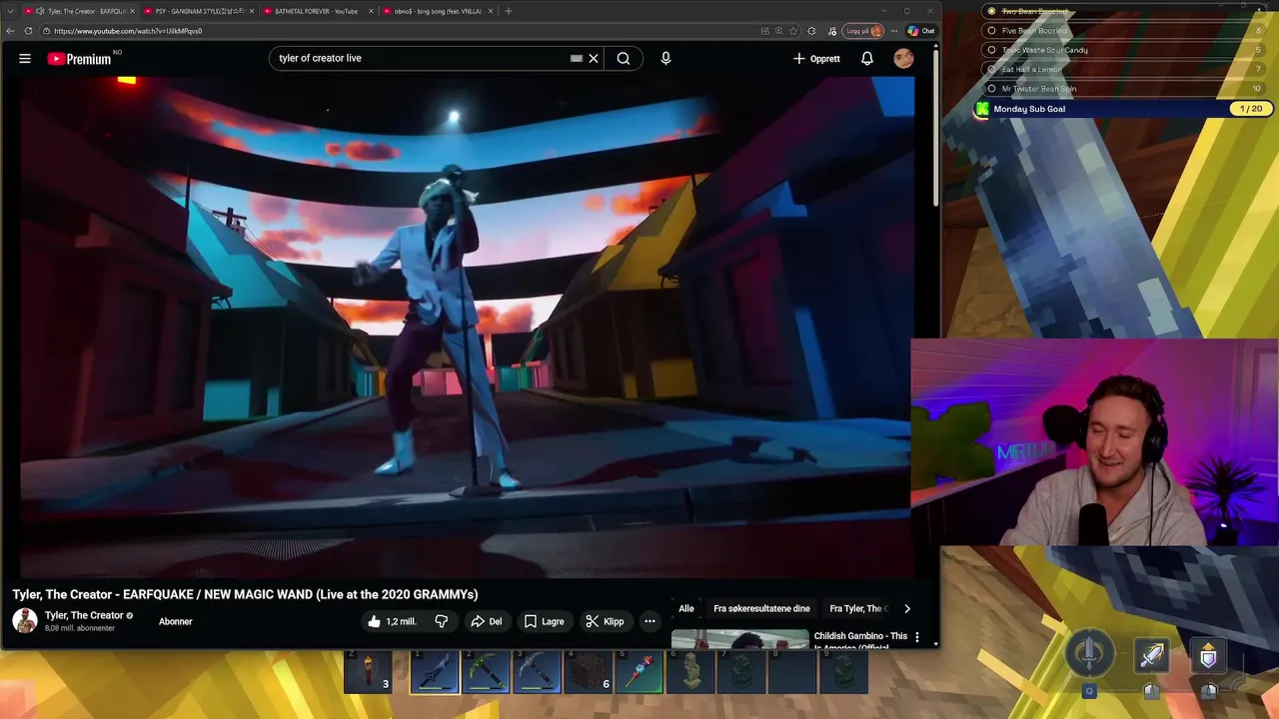Open Tyler, The Creator channel avatar
This screenshot has width=1279, height=719.
25,621
